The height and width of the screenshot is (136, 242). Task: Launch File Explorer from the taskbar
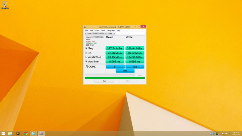point(10,133)
